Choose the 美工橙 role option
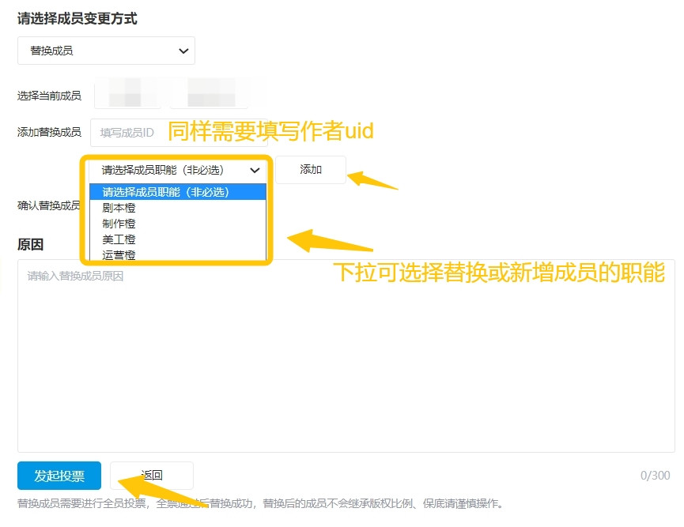 click(119, 239)
